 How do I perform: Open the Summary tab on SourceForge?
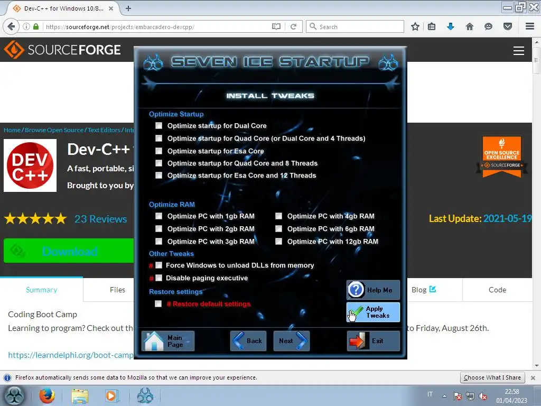(41, 290)
